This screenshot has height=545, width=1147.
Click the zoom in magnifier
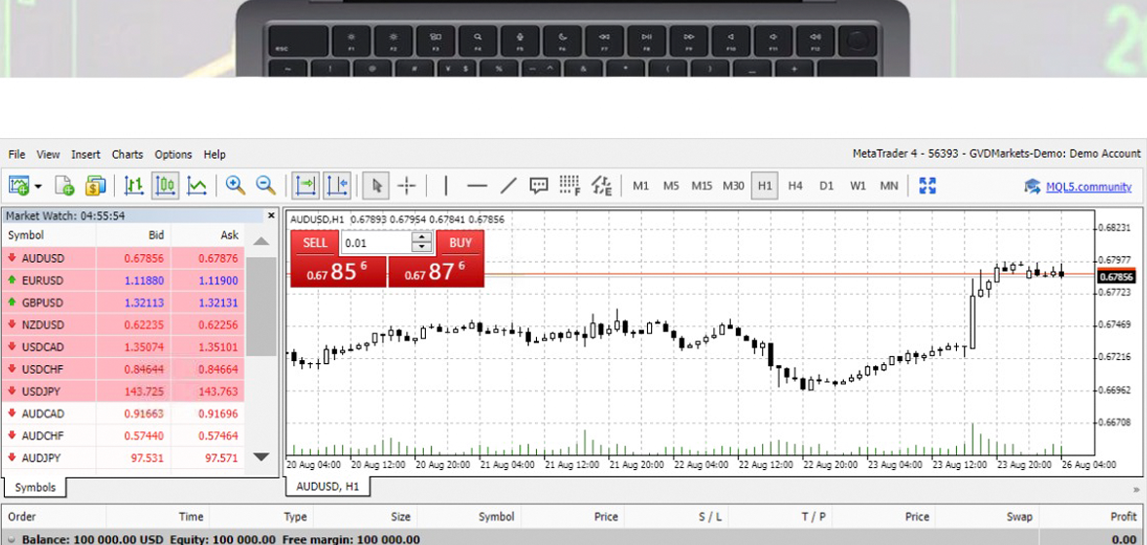(236, 186)
